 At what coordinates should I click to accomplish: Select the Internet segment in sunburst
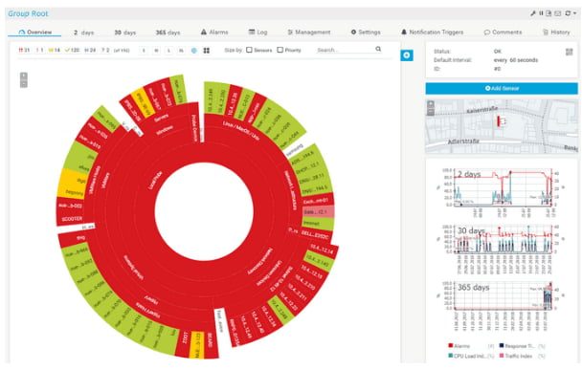coord(318,224)
